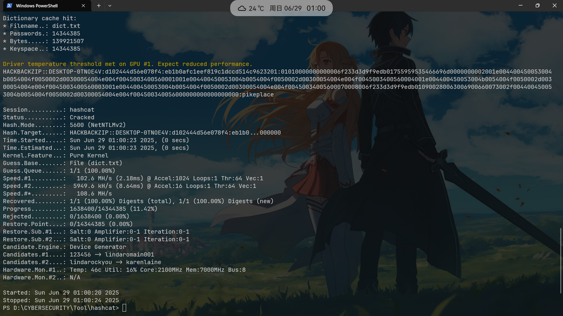
Task: Click the 01:00 clock in the widget
Action: 316,8
